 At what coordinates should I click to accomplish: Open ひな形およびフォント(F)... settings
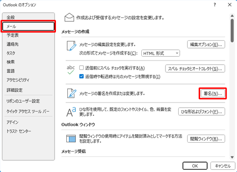[201, 112]
